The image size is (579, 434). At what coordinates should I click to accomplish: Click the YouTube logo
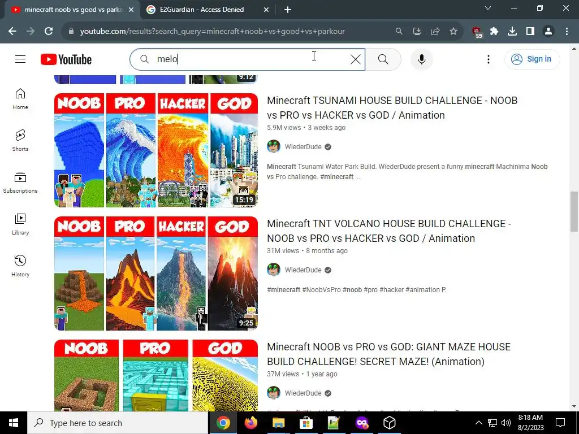[x=66, y=59]
